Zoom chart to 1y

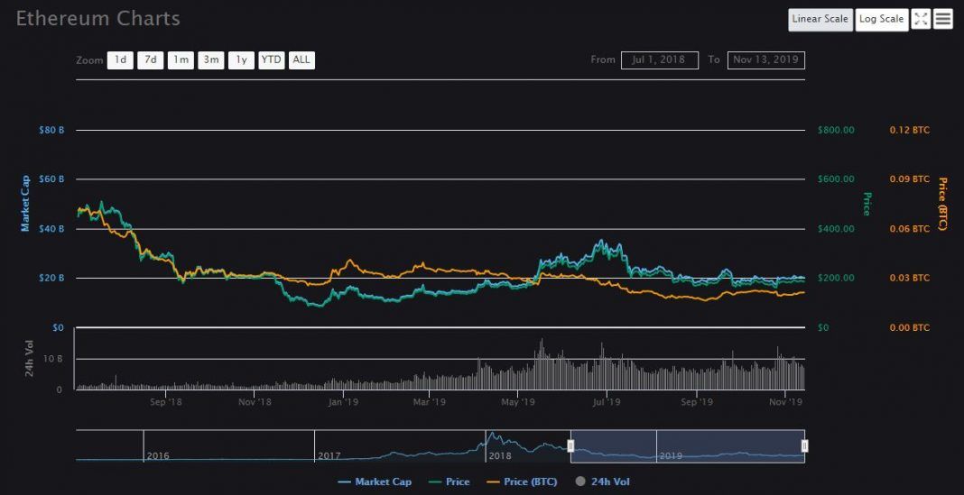(x=242, y=60)
